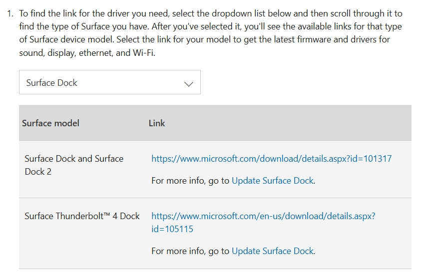Click the "Surface model" column header
The height and width of the screenshot is (276, 422).
[x=50, y=123]
